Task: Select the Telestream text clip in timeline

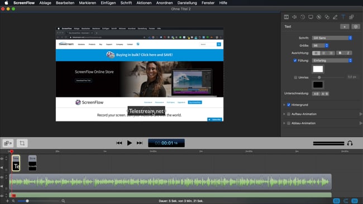Action: click(x=16, y=163)
